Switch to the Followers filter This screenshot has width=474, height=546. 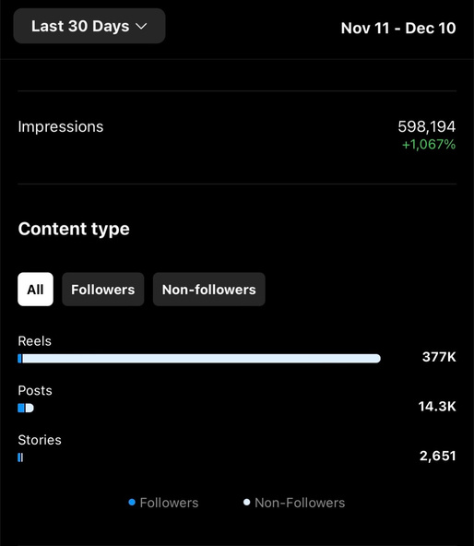coord(103,290)
